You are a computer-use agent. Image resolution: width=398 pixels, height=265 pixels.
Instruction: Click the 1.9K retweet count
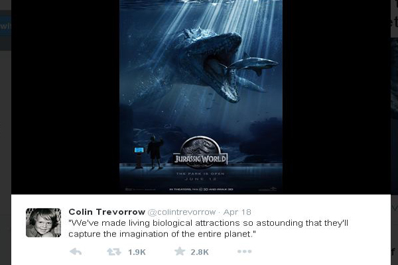pyautogui.click(x=137, y=252)
